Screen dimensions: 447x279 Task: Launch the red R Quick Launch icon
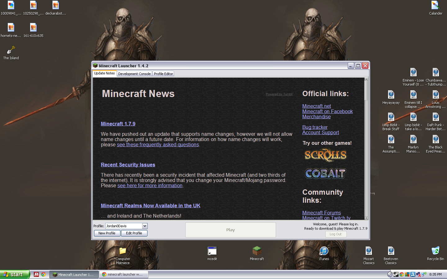pos(36,274)
